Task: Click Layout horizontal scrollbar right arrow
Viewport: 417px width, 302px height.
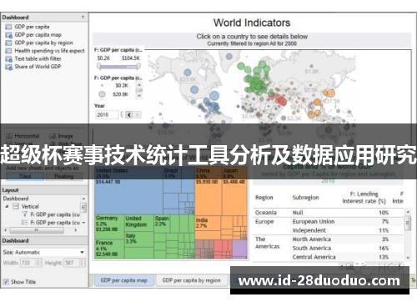Action: tap(76, 230)
